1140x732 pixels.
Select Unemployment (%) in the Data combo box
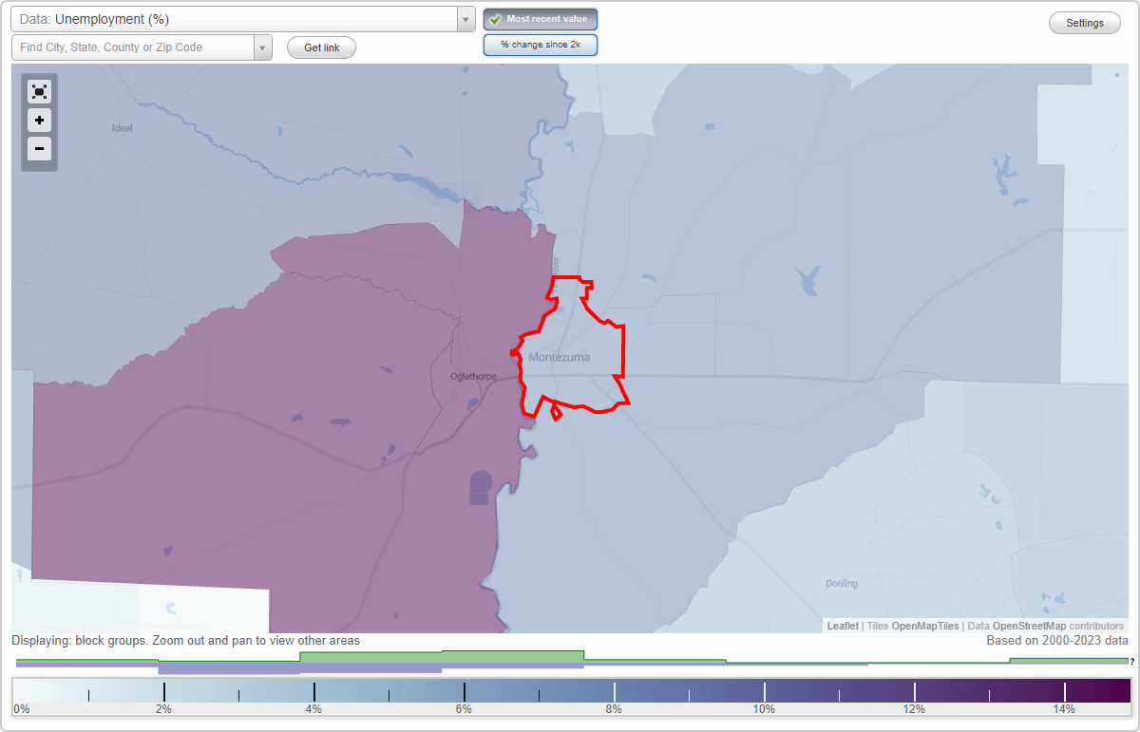pyautogui.click(x=237, y=18)
